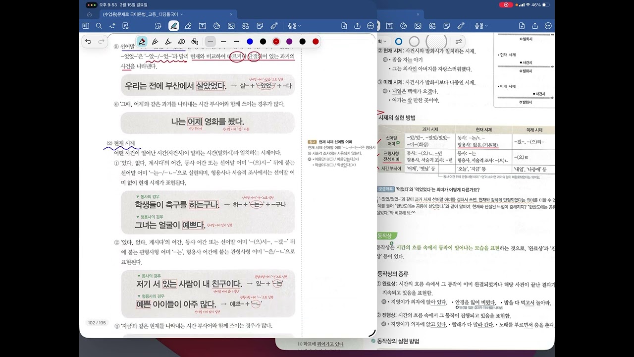Choose the medium stroke width
This screenshot has width=634, height=357.
[223, 42]
